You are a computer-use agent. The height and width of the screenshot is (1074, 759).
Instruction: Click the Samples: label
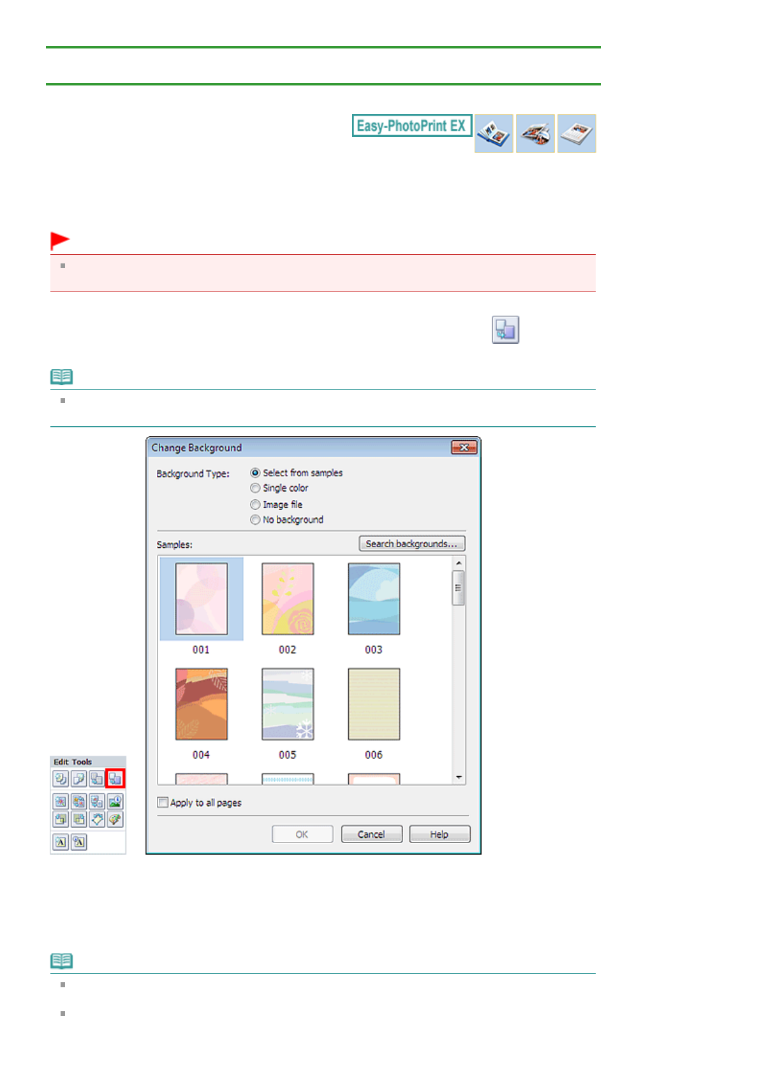click(x=175, y=545)
